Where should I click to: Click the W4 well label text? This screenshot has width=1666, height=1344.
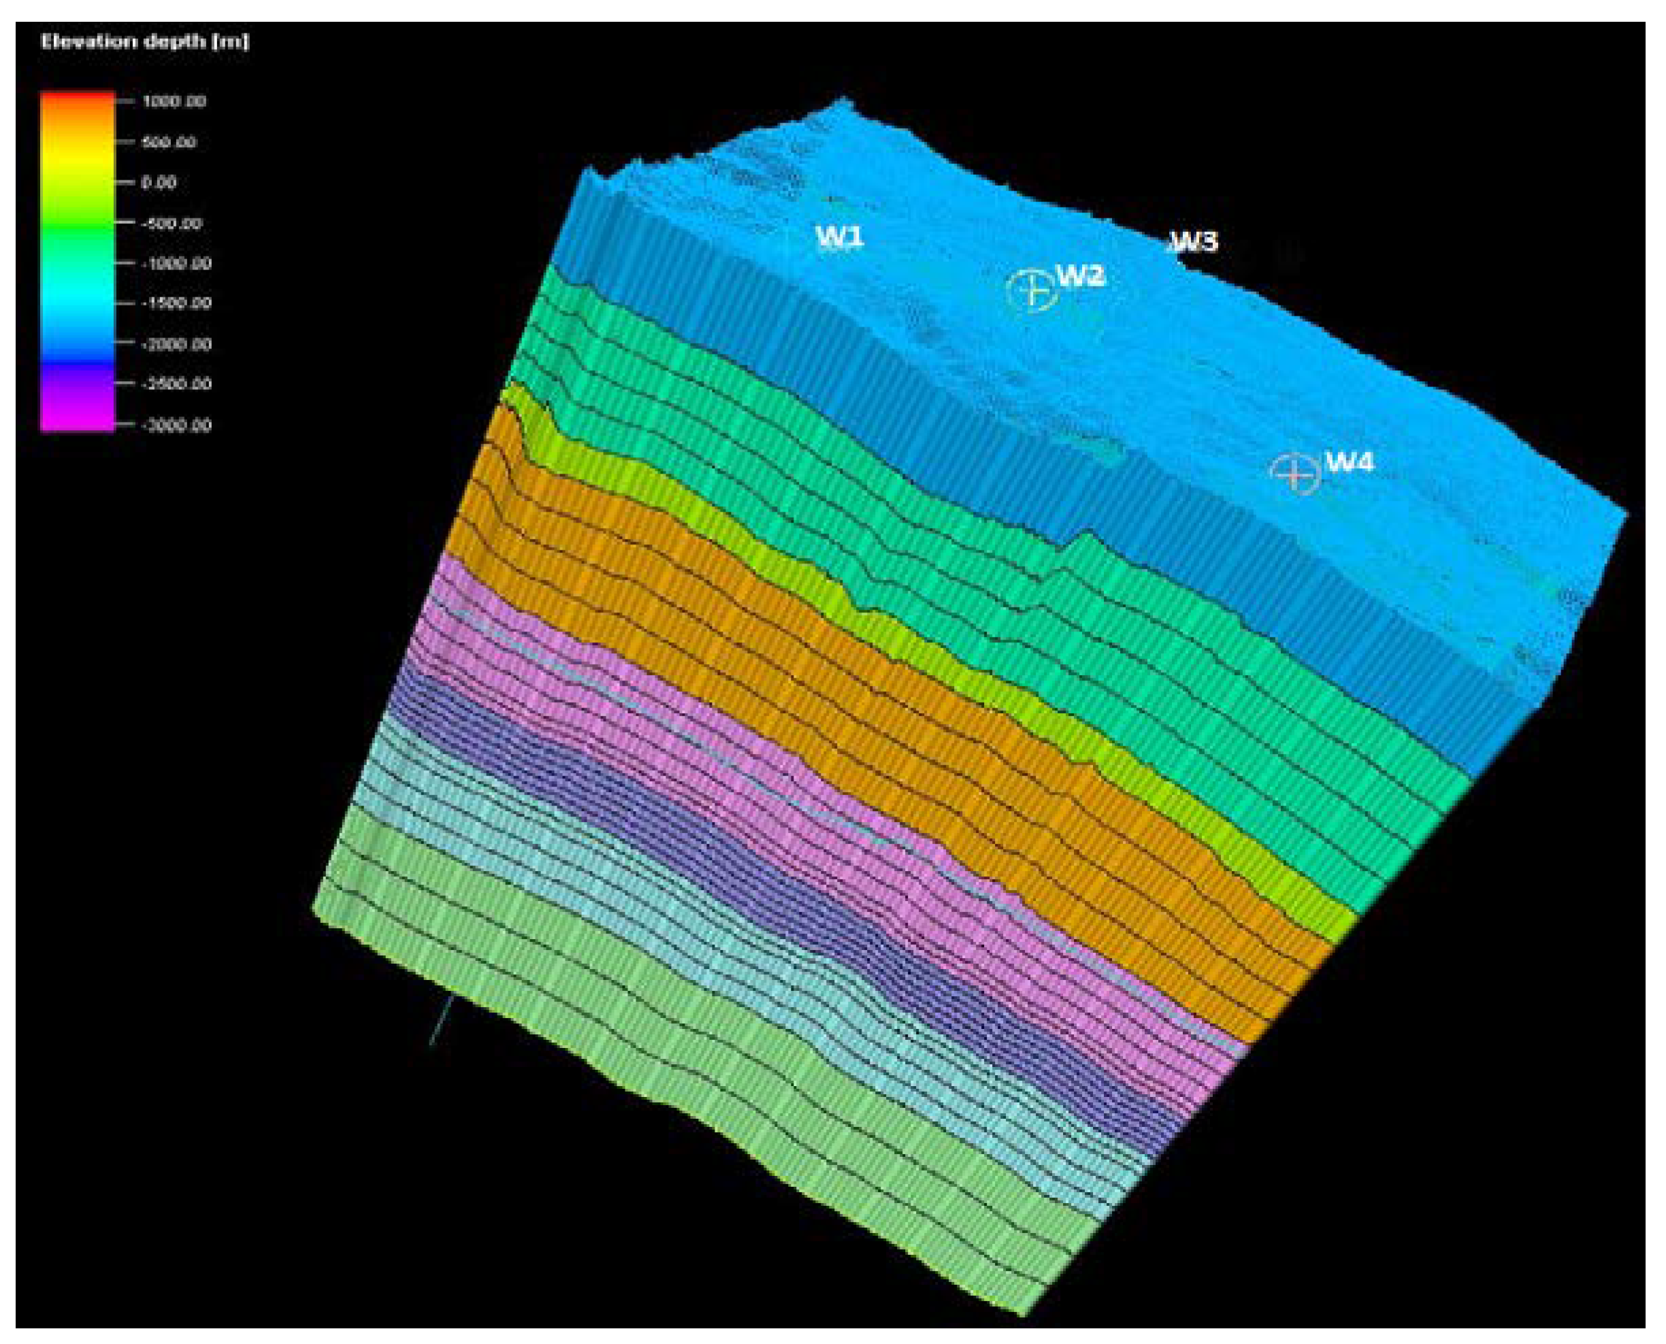(1350, 462)
